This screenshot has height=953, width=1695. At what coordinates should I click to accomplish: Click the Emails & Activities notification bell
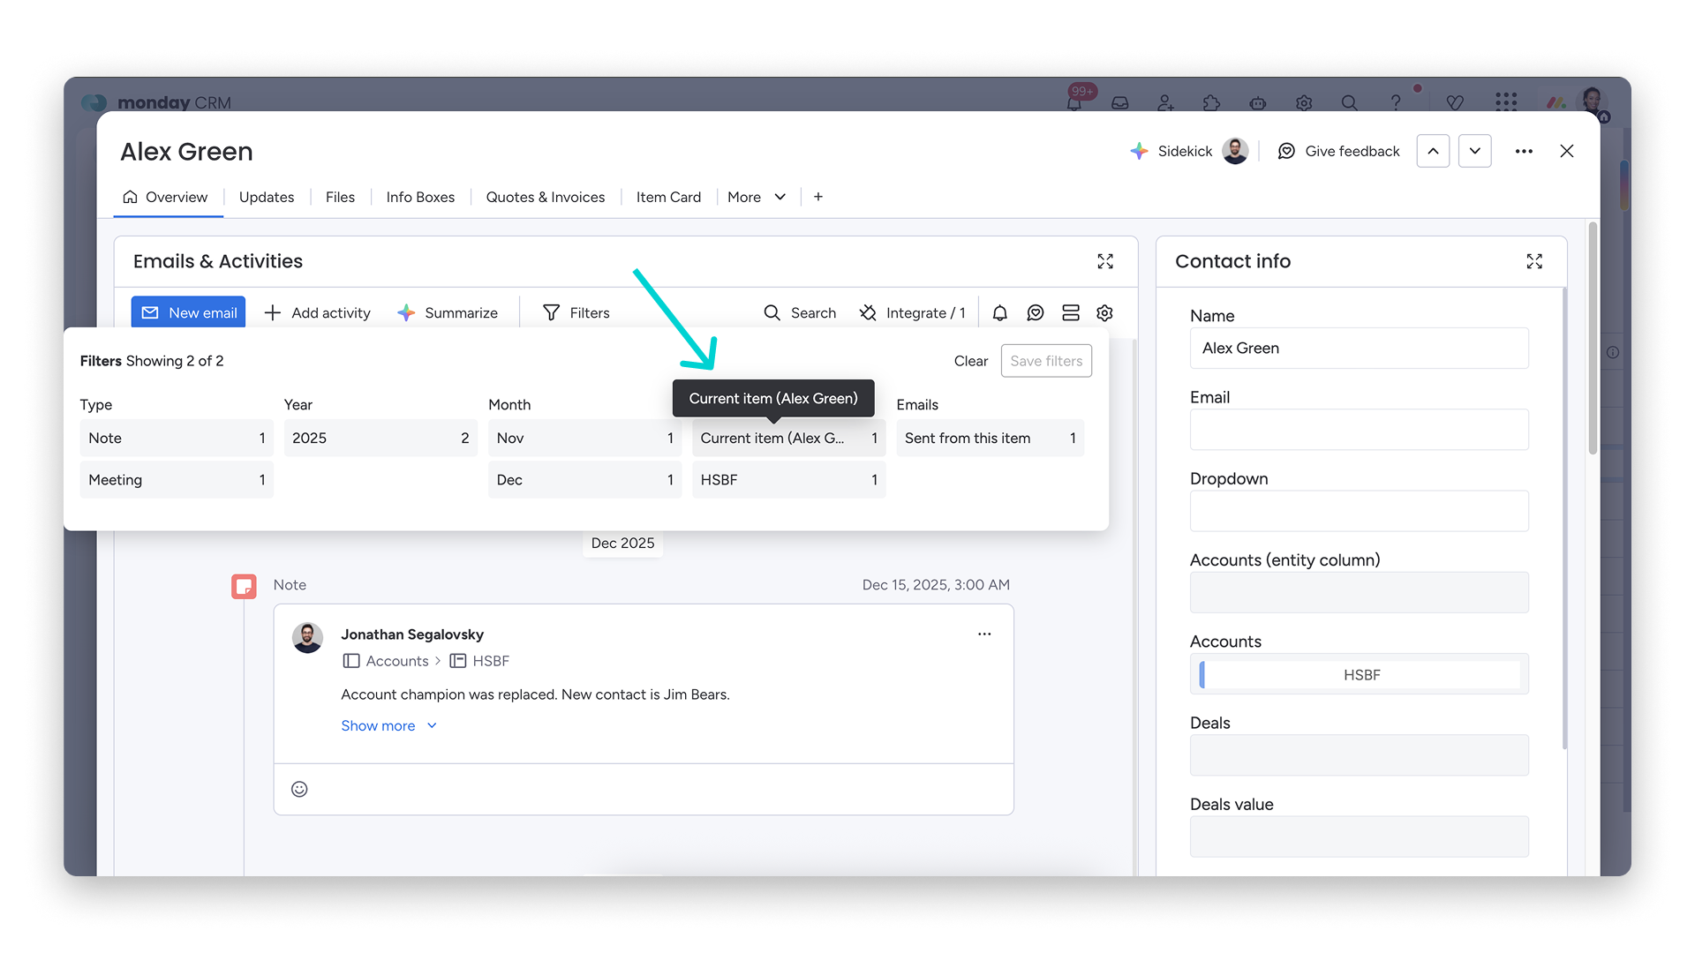[1000, 312]
